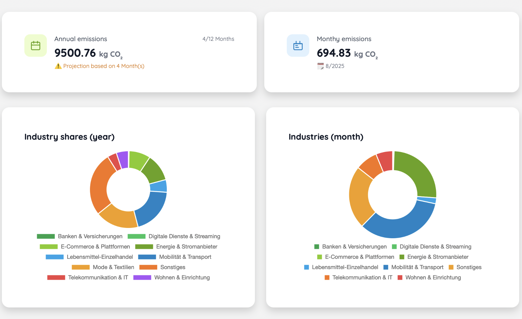This screenshot has width=522, height=319.
Task: Click the green calendar icon for Annual emissions
Action: coord(36,46)
